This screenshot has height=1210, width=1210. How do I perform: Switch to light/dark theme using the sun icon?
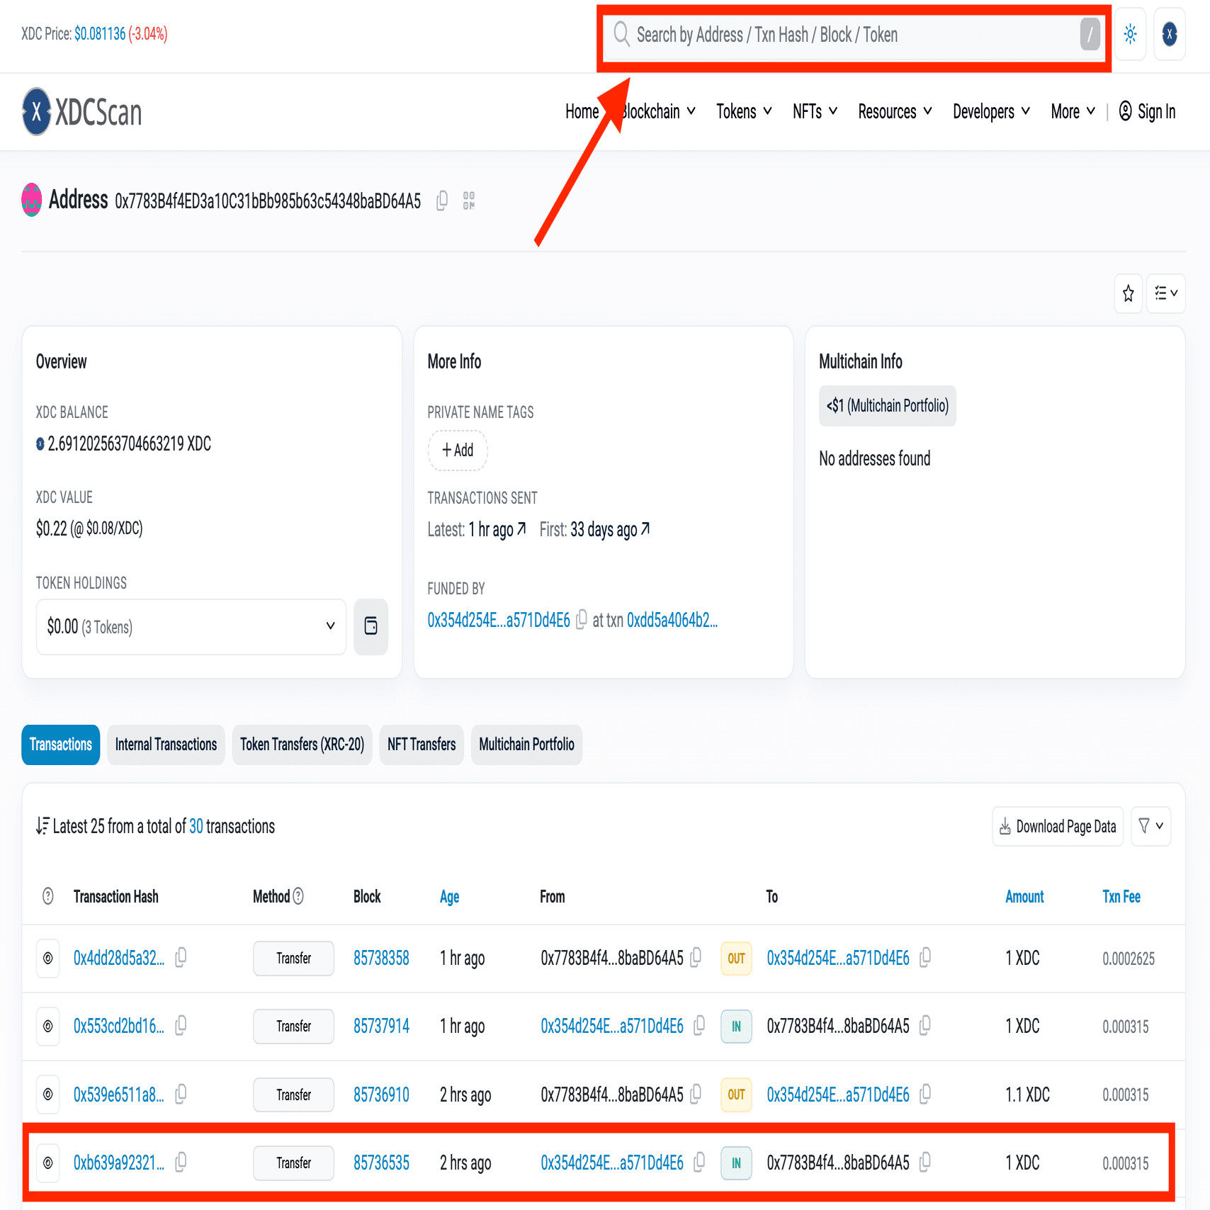tap(1130, 34)
